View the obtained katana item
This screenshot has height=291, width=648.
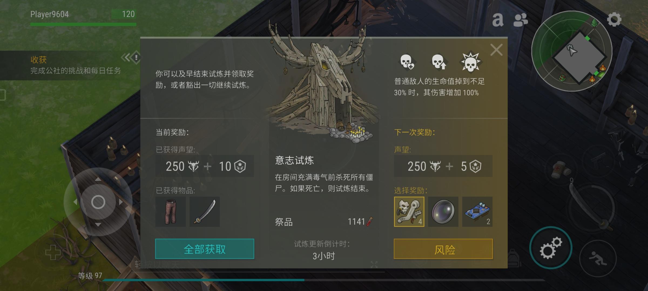[x=204, y=212]
